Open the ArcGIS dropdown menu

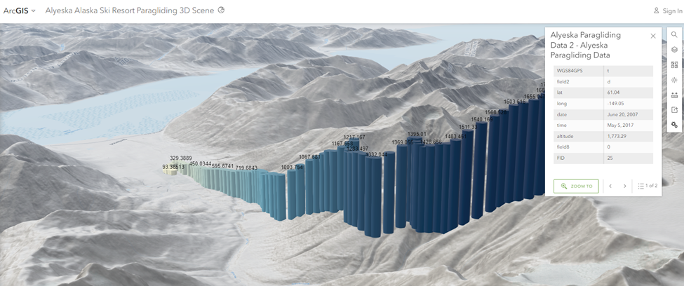tap(20, 11)
